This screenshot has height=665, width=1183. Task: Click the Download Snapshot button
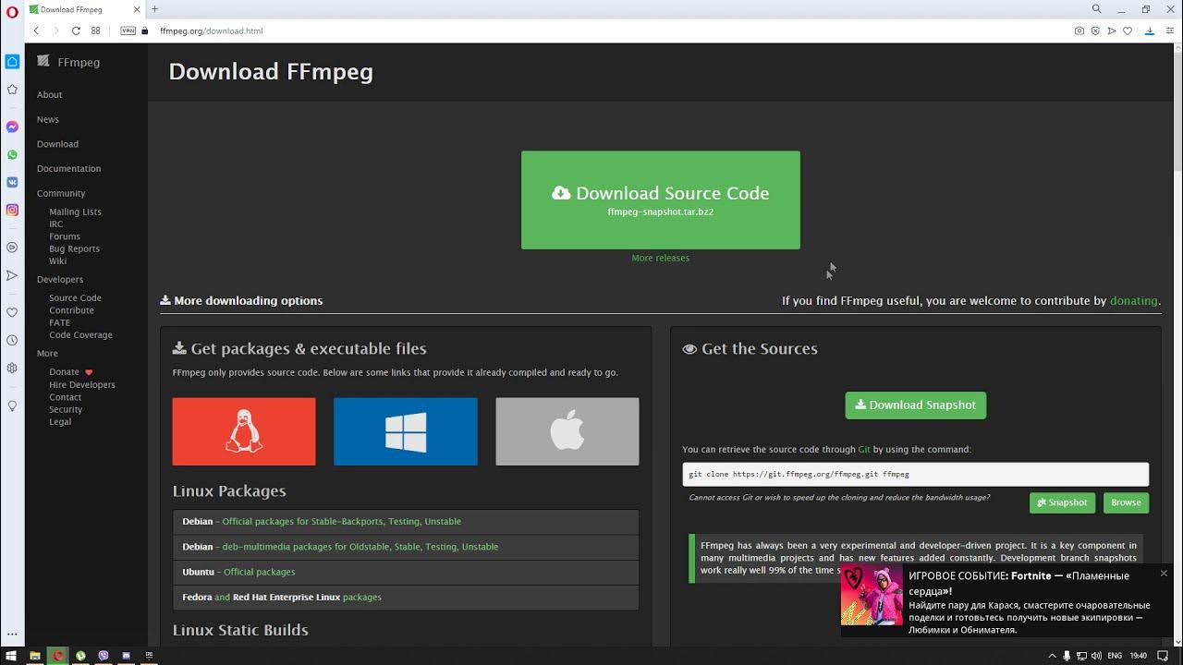(x=915, y=405)
